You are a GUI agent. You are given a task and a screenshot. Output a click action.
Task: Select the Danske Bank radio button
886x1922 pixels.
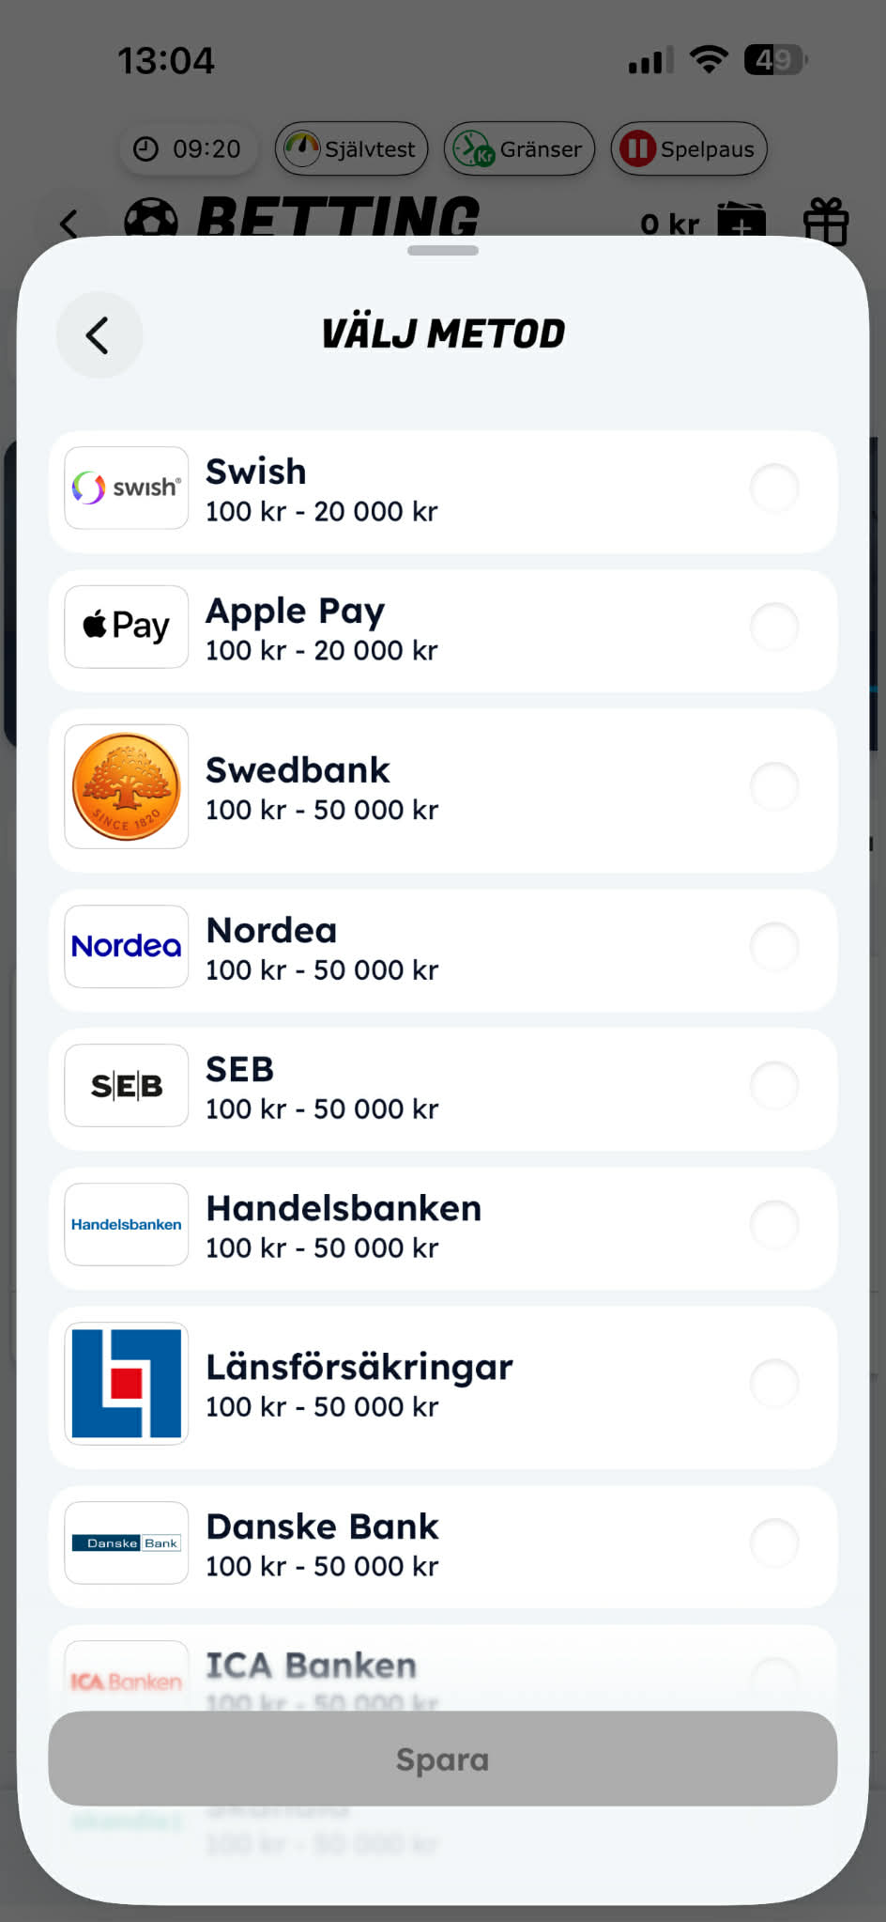tap(774, 1542)
